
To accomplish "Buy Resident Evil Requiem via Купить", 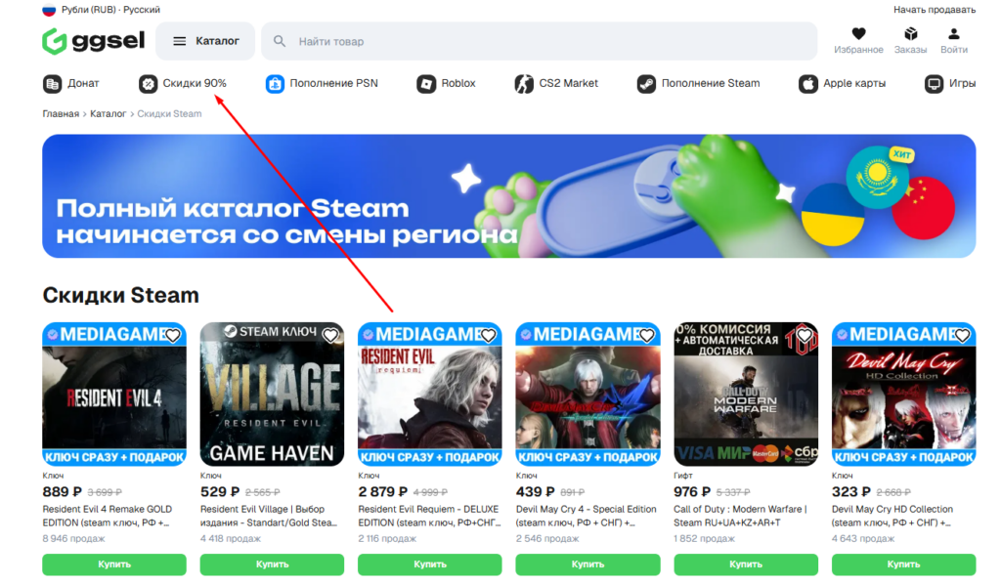I will click(430, 564).
